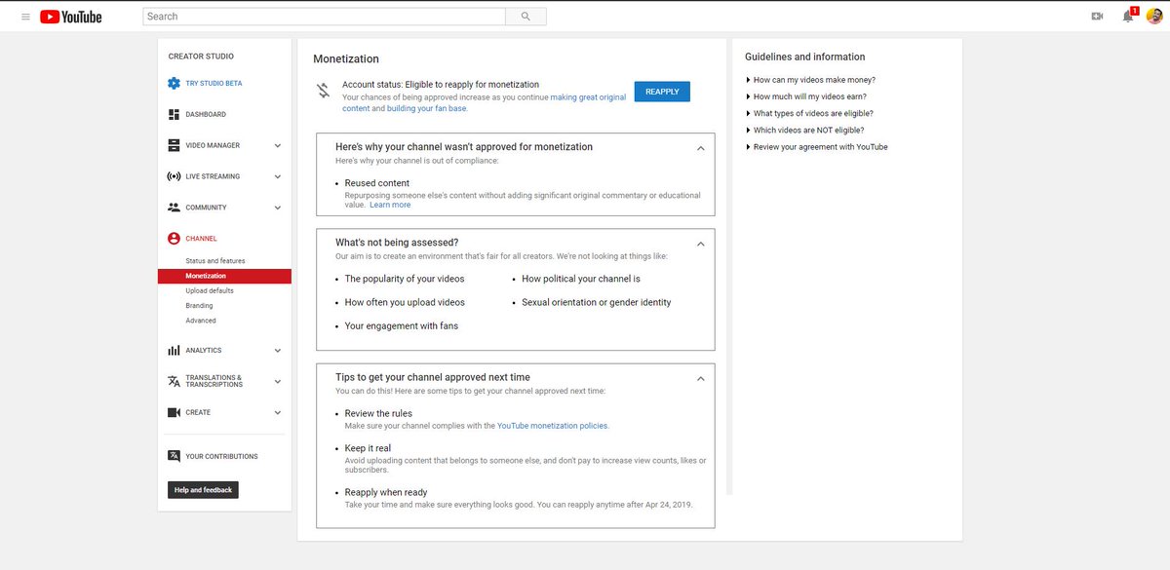
Task: Open the Dashboard menu label
Action: [x=206, y=115]
